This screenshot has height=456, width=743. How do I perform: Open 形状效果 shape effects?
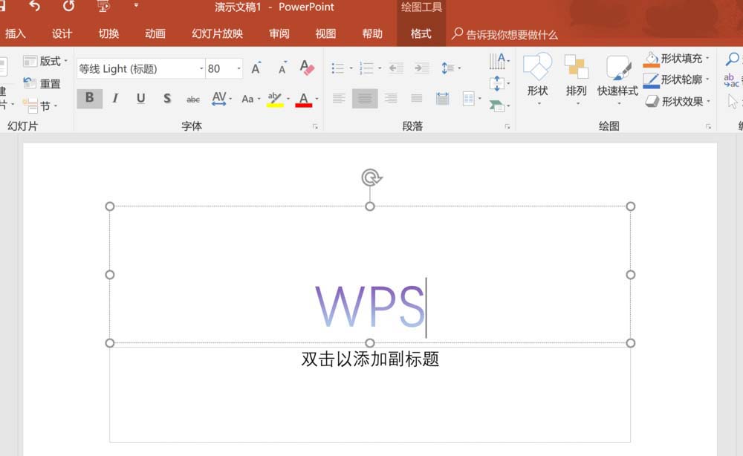pyautogui.click(x=677, y=101)
